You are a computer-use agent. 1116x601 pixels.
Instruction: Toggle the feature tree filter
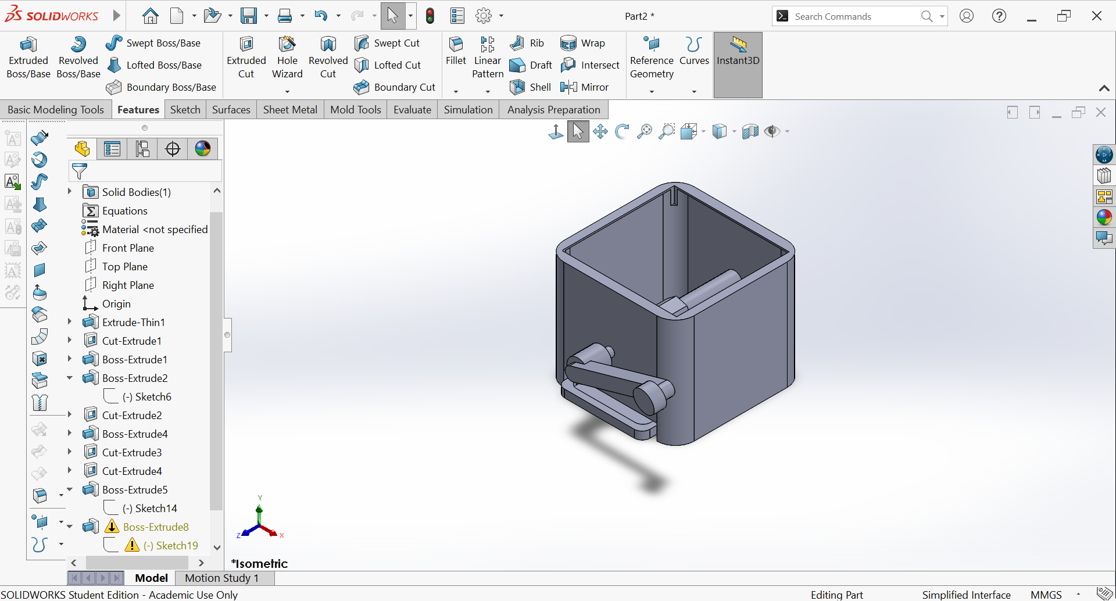pyautogui.click(x=79, y=171)
